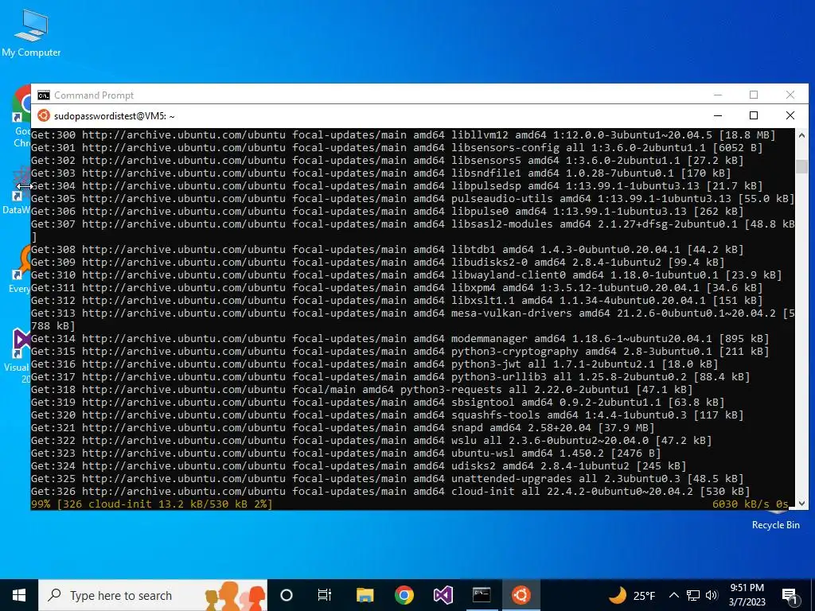Open My Computer desktop icon
The image size is (815, 611).
(x=31, y=33)
